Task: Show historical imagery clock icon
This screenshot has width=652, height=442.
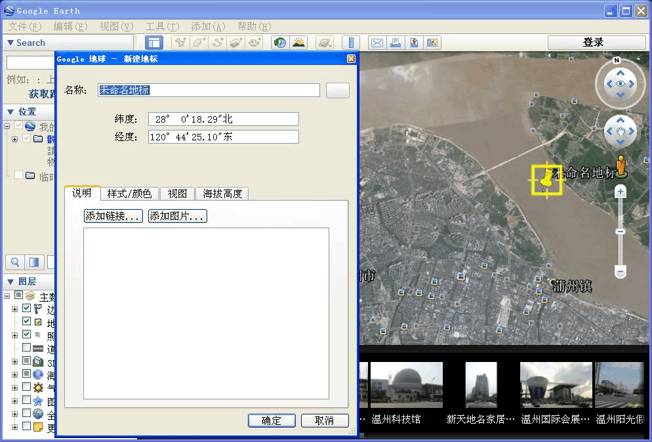Action: click(280, 43)
